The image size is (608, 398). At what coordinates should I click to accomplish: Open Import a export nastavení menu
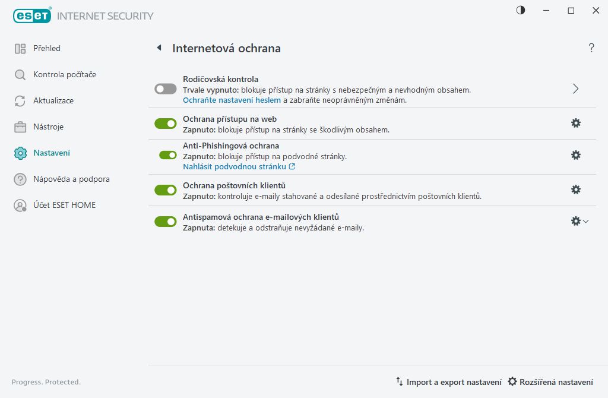[x=448, y=382]
